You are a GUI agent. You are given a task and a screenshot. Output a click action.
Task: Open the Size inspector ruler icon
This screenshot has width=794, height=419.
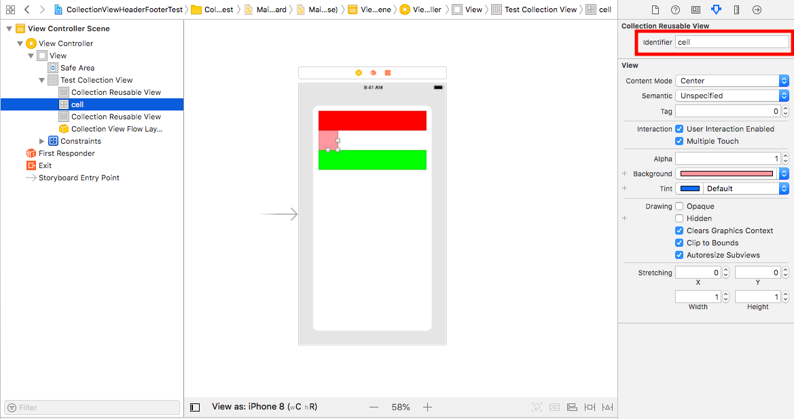point(737,9)
